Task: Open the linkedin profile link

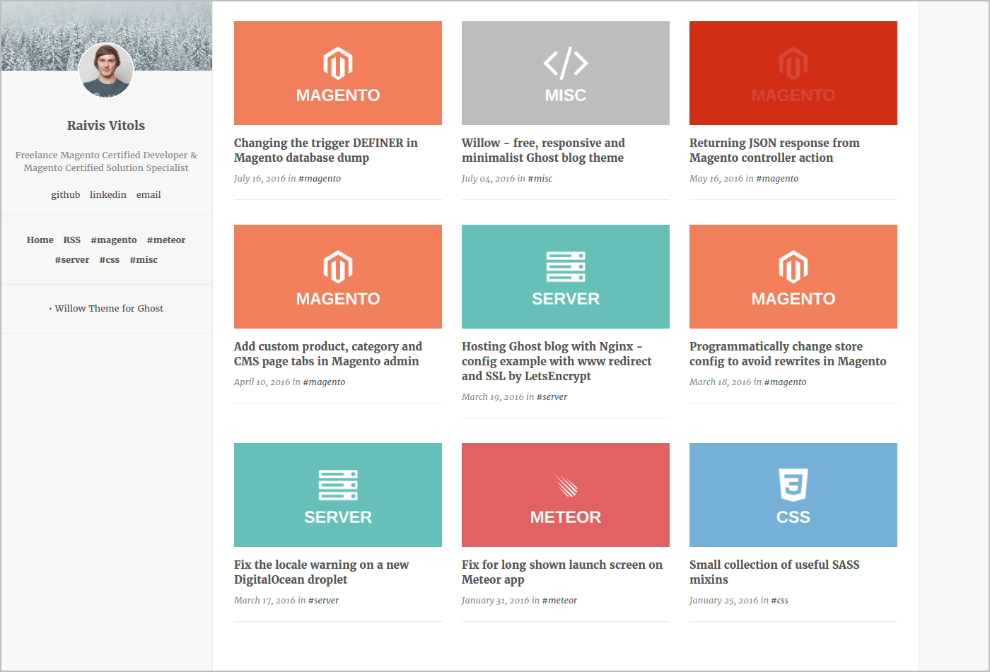Action: point(108,194)
